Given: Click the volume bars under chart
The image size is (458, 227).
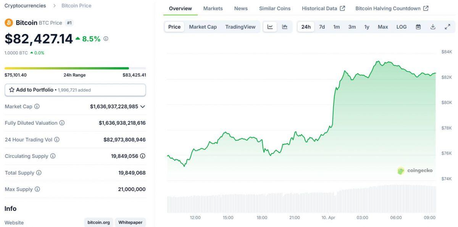Looking at the screenshot, I should pos(302,199).
